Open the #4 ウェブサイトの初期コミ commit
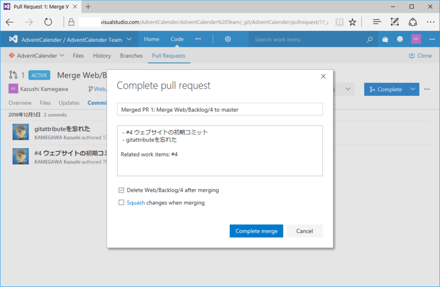The image size is (440, 287). [x=70, y=153]
